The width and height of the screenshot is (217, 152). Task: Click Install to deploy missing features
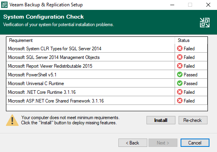pos(161,120)
